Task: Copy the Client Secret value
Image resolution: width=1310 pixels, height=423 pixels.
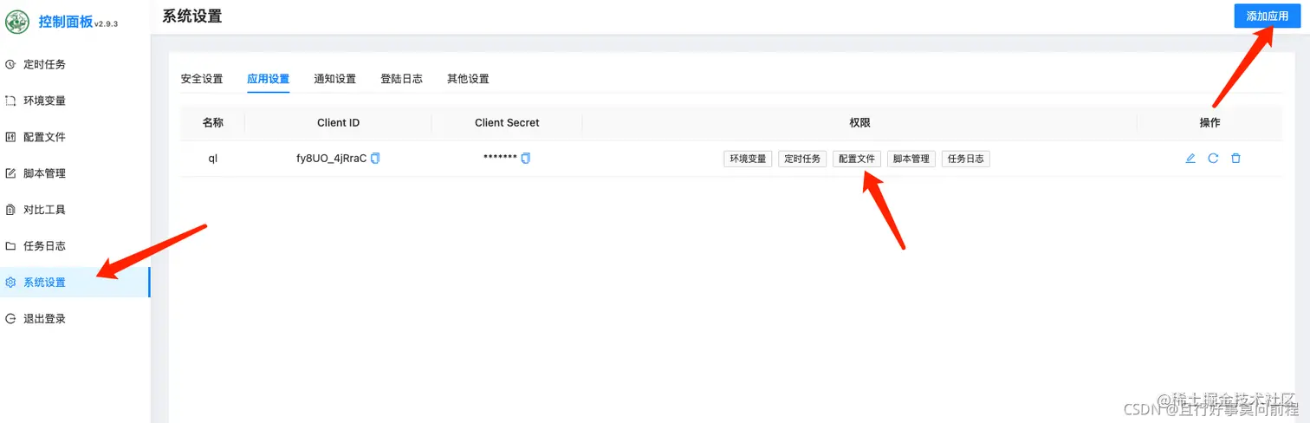Action: coord(525,159)
